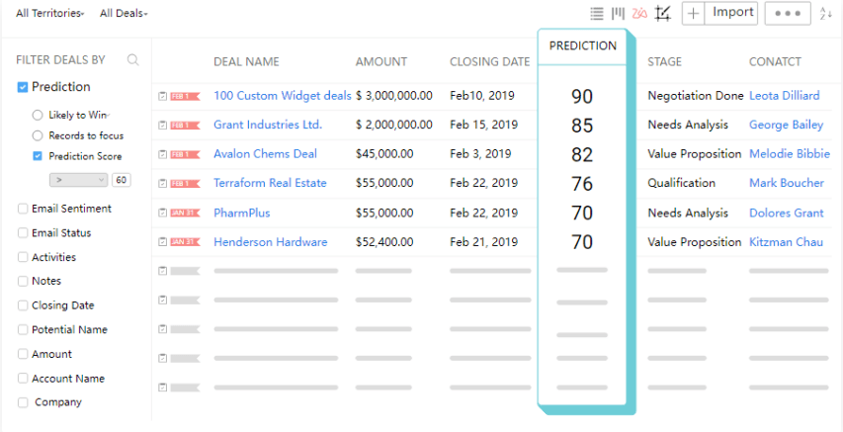Sort by the Closing Date column header
Viewport: 843px width, 432px height.
(490, 62)
